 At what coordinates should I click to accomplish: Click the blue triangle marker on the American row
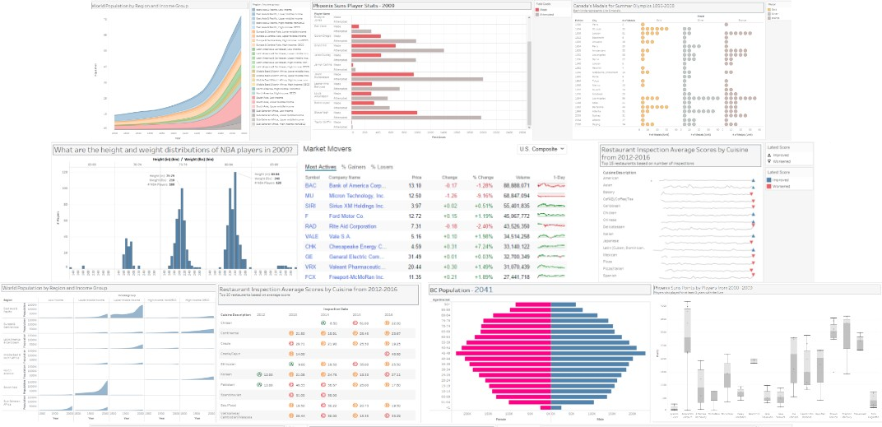click(x=752, y=180)
